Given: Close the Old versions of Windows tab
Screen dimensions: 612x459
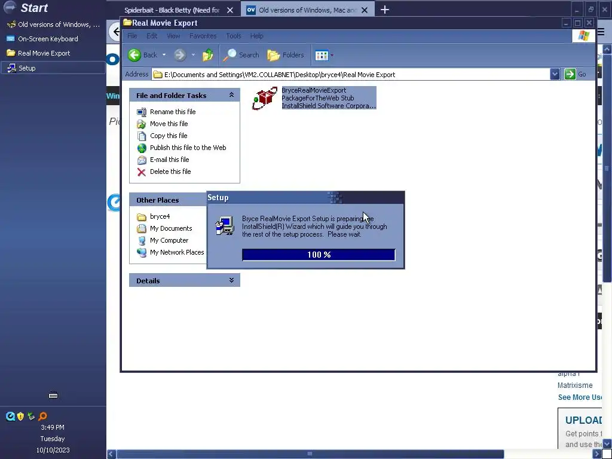Looking at the screenshot, I should point(365,10).
